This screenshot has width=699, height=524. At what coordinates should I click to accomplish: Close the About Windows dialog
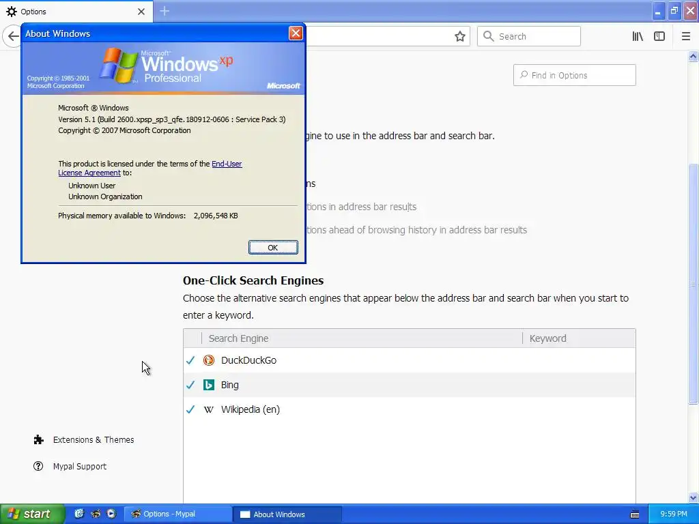tap(296, 33)
